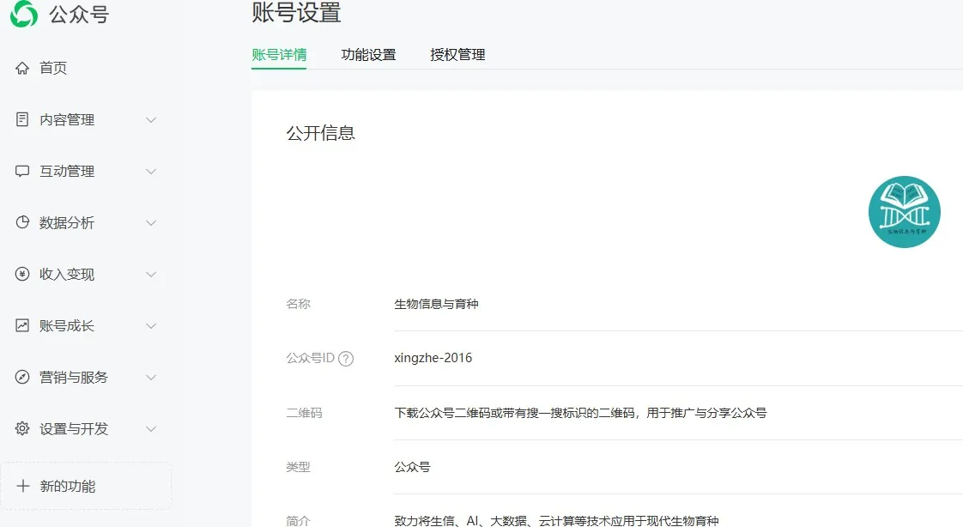Open the 内容管理 sidebar menu label

67,120
